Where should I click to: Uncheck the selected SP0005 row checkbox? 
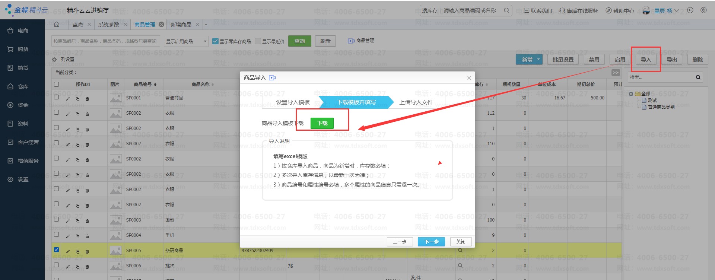pyautogui.click(x=56, y=250)
